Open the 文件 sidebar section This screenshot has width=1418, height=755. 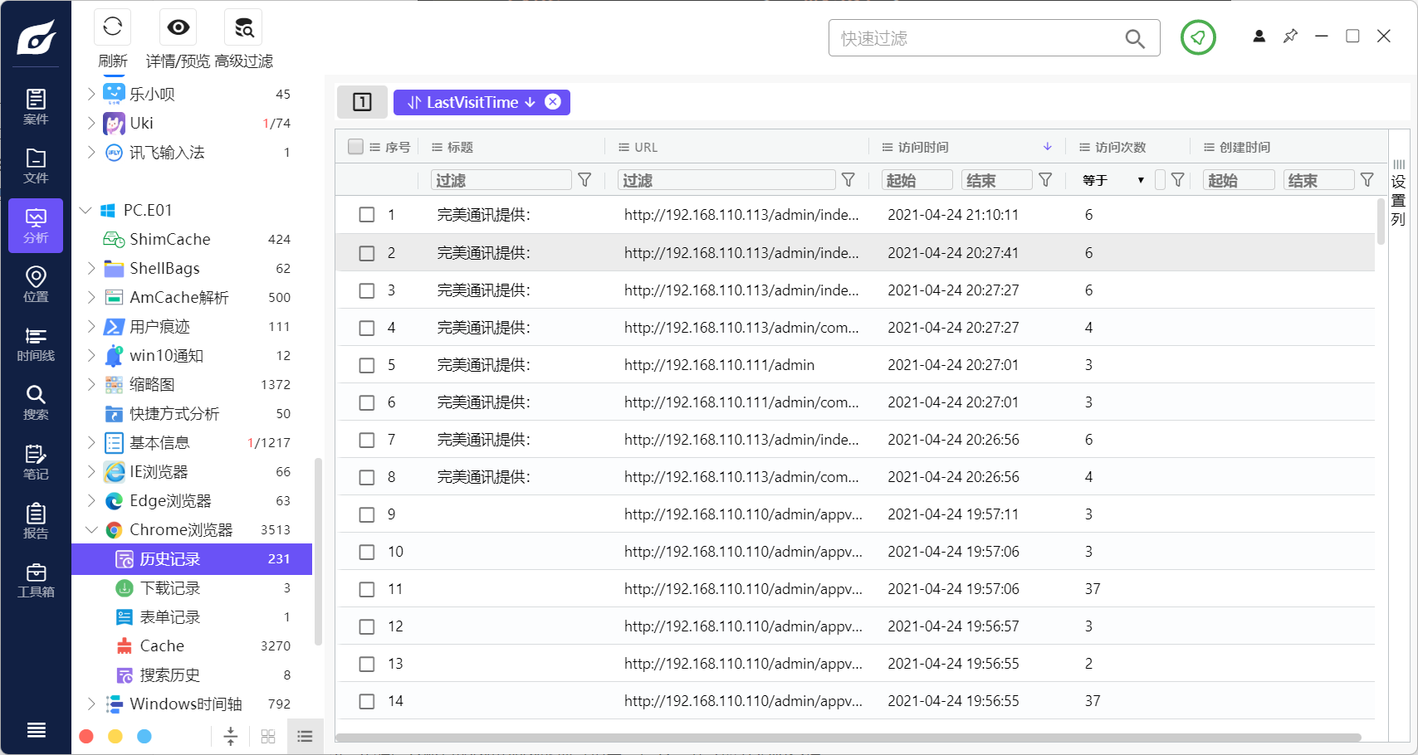pyautogui.click(x=36, y=166)
